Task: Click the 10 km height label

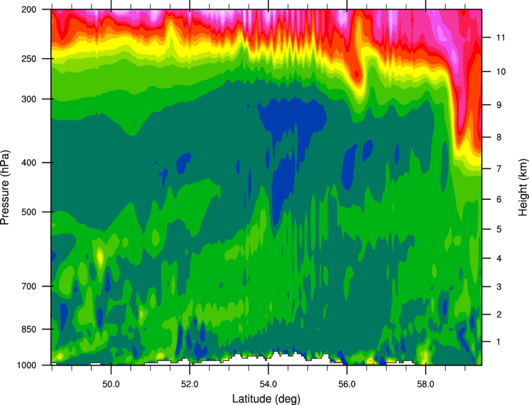Action: 501,72
